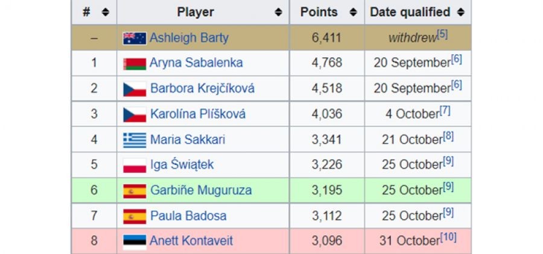Image resolution: width=543 pixels, height=254 pixels.
Task: Open citation 10 beside 31 October
Action: (448, 238)
